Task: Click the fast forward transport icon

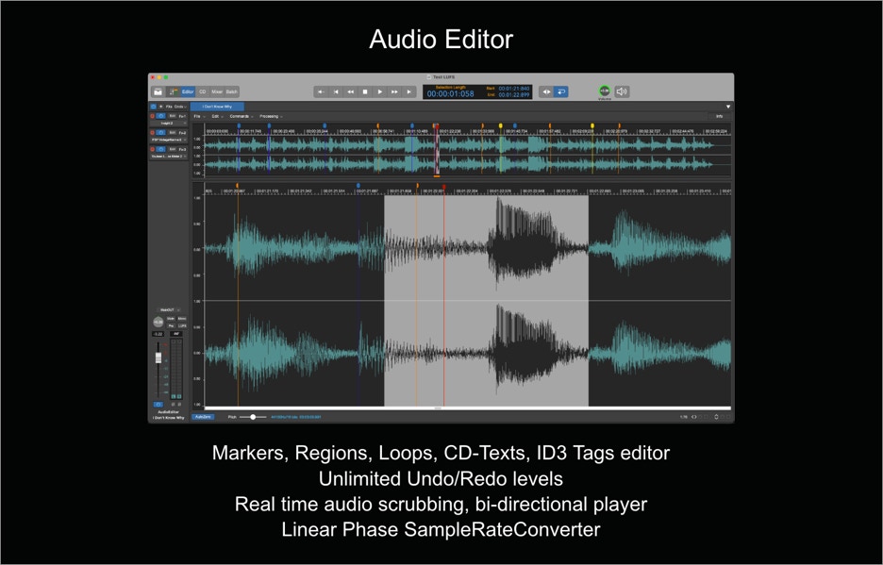Action: 394,91
